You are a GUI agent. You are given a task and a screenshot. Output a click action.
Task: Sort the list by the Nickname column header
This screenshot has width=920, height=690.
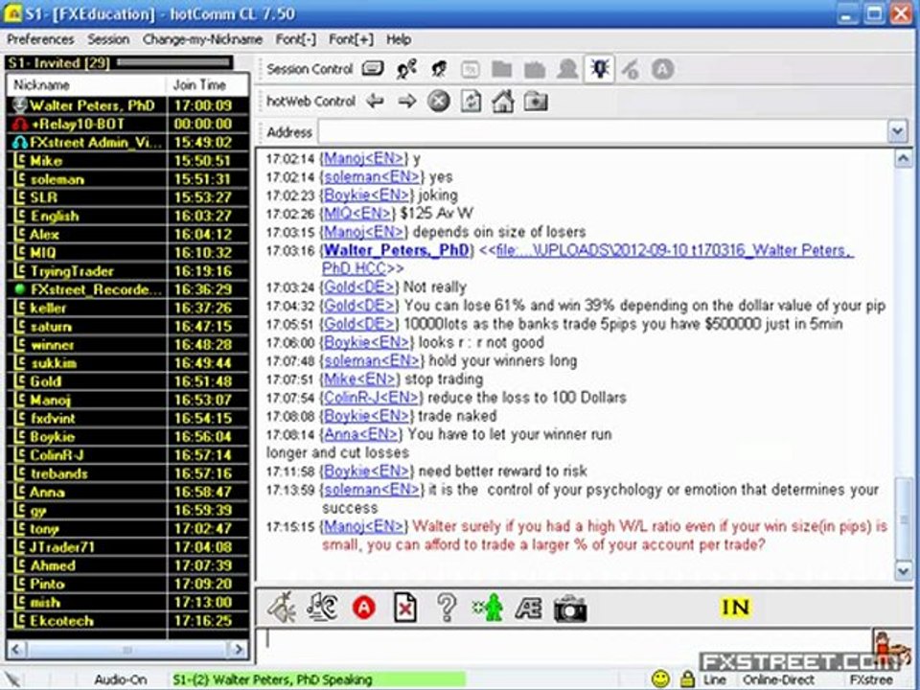point(87,85)
